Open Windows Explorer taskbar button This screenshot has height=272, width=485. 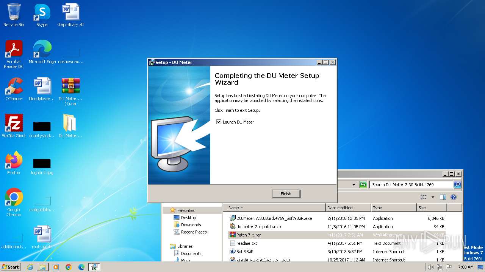(x=43, y=267)
